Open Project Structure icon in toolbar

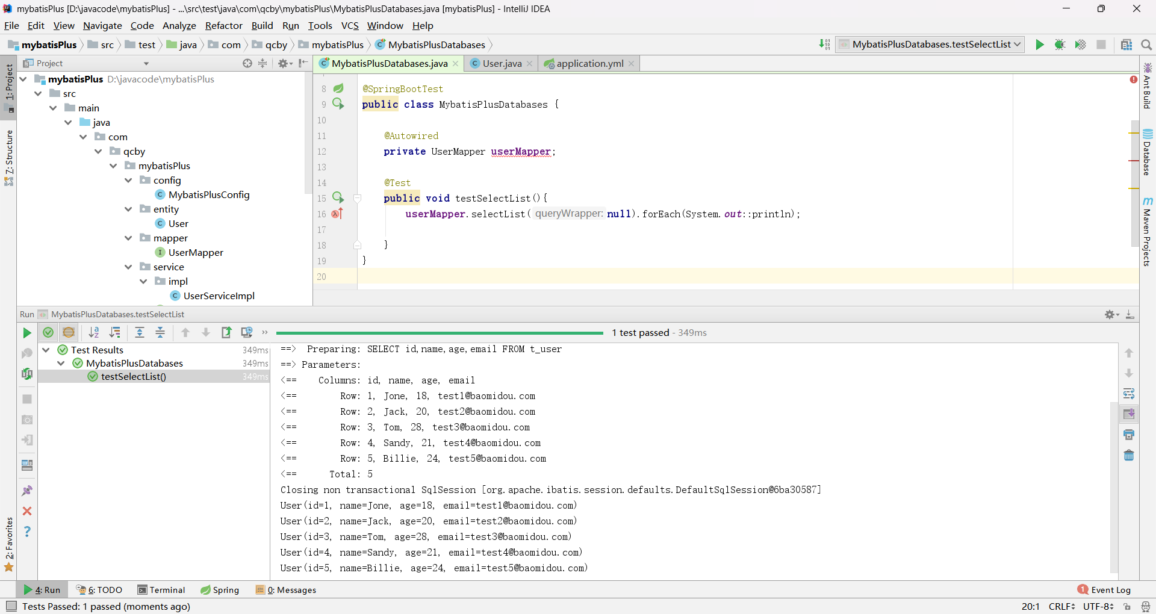point(1126,45)
